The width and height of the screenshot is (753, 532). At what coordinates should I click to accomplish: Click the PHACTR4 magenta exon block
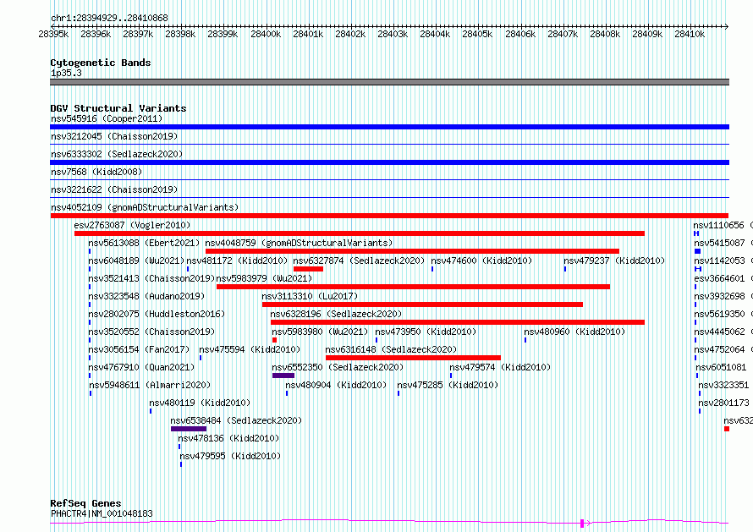[582, 523]
